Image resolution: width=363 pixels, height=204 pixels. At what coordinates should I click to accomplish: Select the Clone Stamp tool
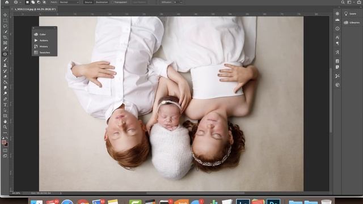[x=5, y=66]
